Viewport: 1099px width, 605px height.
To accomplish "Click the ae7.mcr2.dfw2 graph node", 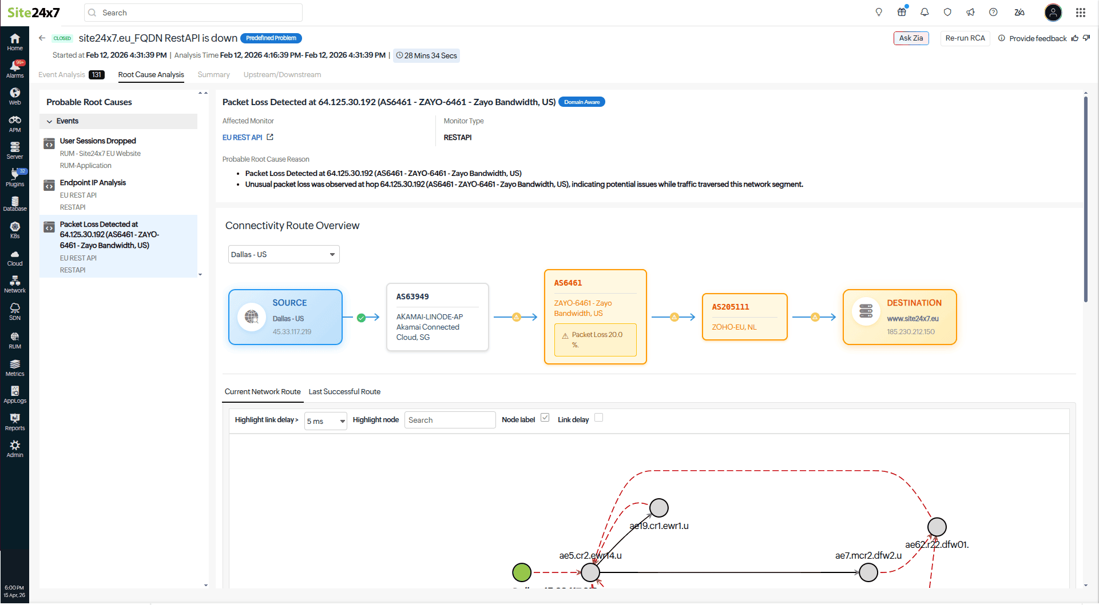I will (x=868, y=572).
